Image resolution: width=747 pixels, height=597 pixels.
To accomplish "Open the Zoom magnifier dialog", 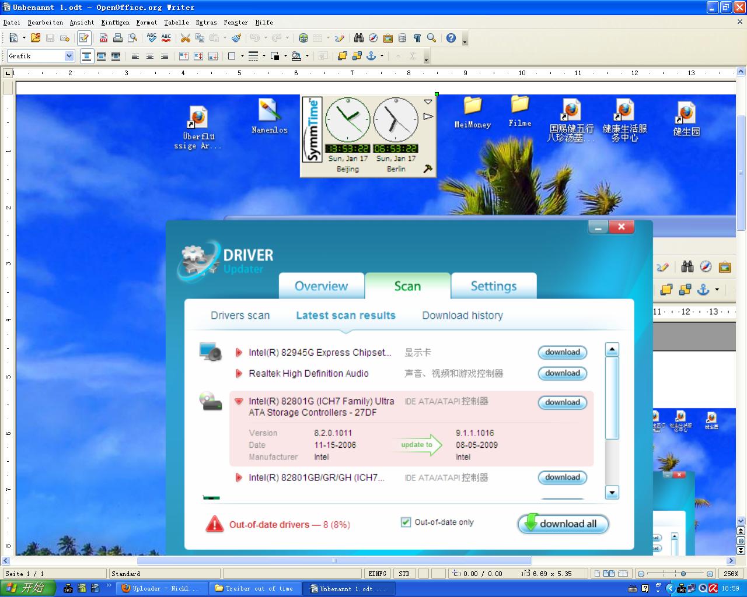I will tap(432, 38).
